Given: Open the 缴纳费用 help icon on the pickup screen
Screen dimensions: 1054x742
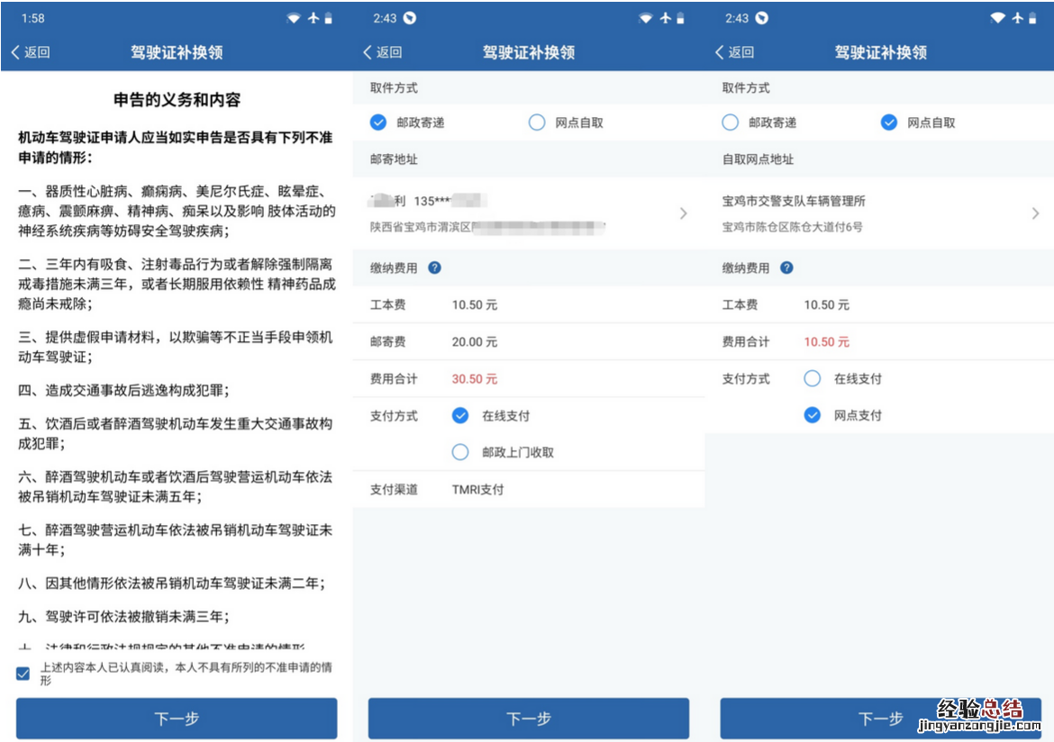Looking at the screenshot, I should pos(789,267).
